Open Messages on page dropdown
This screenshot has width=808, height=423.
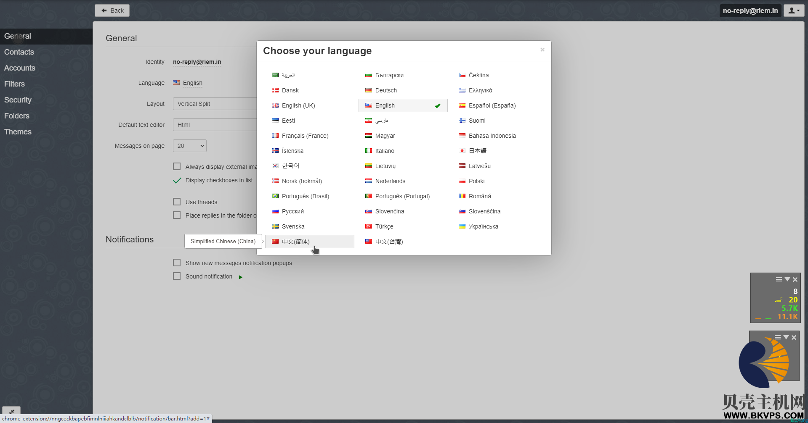(190, 146)
